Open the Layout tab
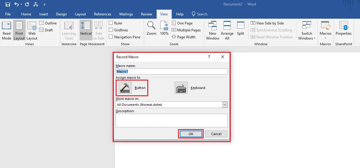Viewport: 360px width, 168px height. click(80, 14)
